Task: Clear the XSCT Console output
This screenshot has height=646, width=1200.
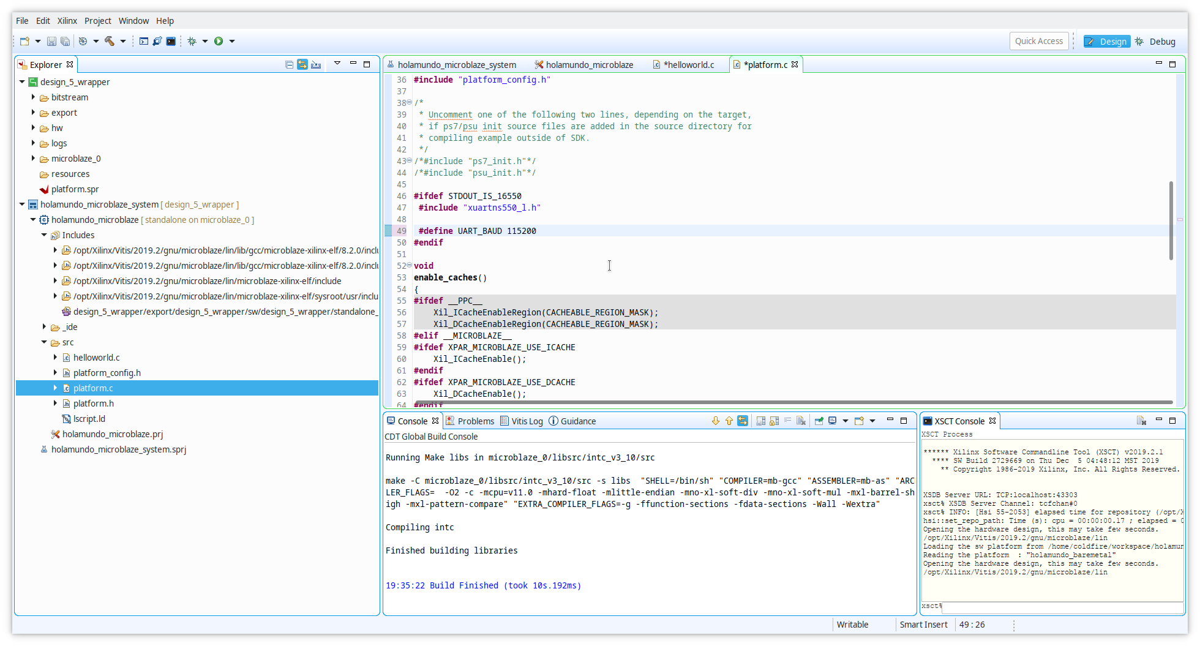Action: (1141, 421)
